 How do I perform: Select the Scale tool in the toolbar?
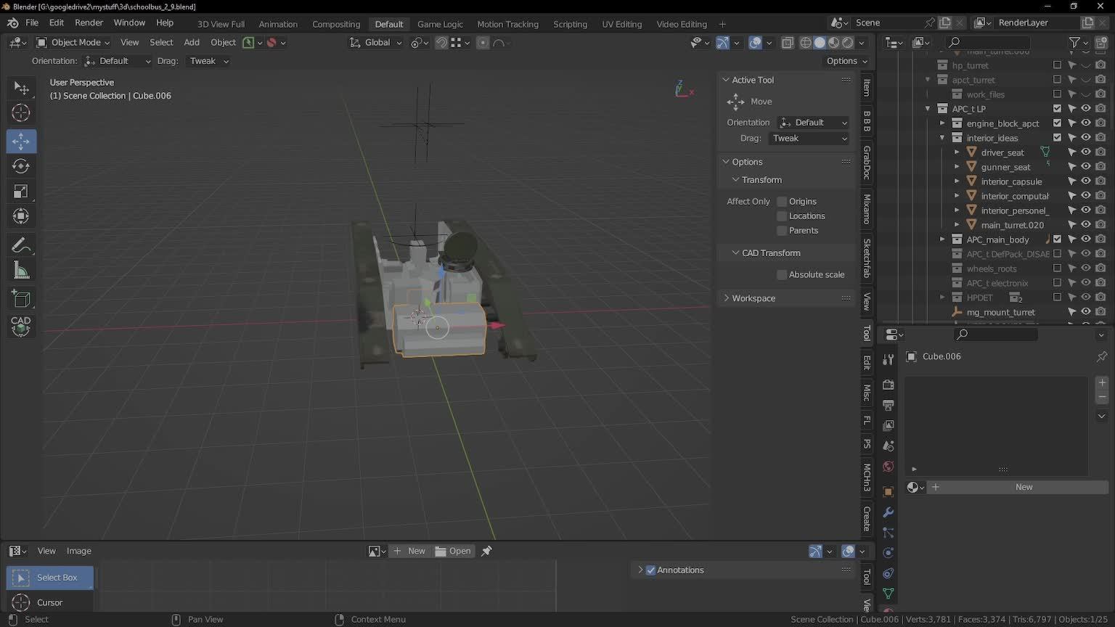coord(21,192)
